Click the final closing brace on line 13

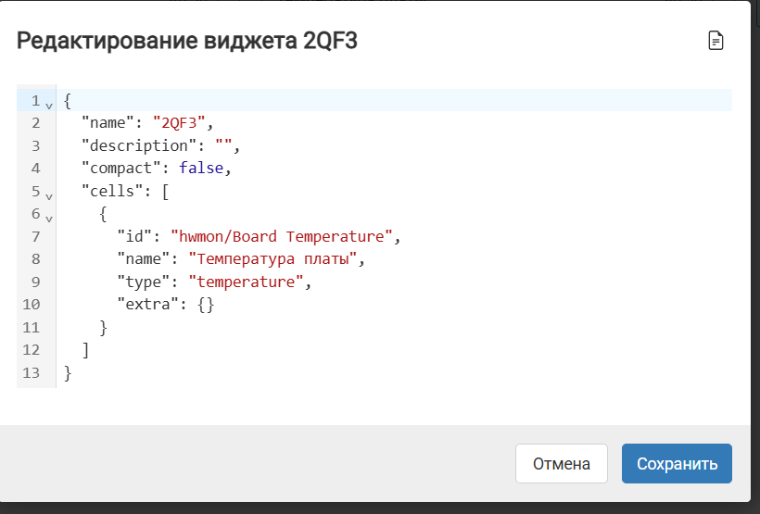tap(68, 373)
